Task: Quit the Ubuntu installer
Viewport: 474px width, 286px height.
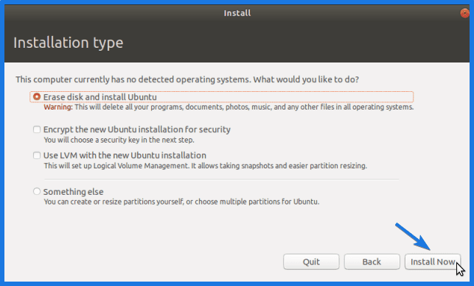Action: (x=311, y=262)
